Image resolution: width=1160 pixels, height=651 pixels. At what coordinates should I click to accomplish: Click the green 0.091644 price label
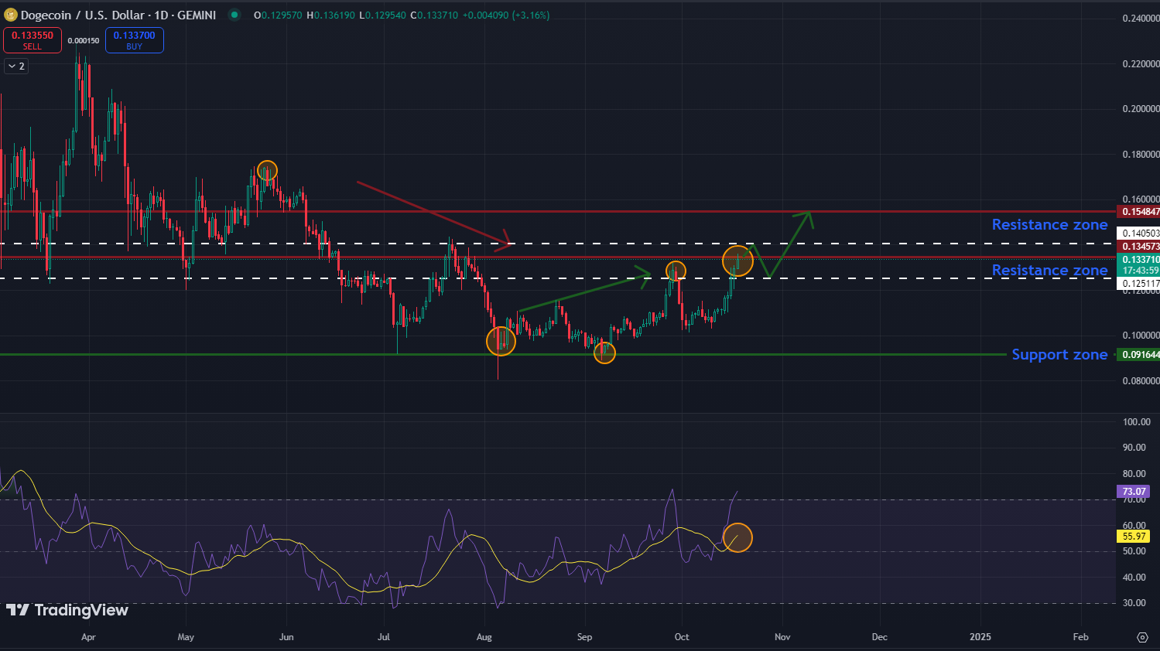click(x=1140, y=355)
